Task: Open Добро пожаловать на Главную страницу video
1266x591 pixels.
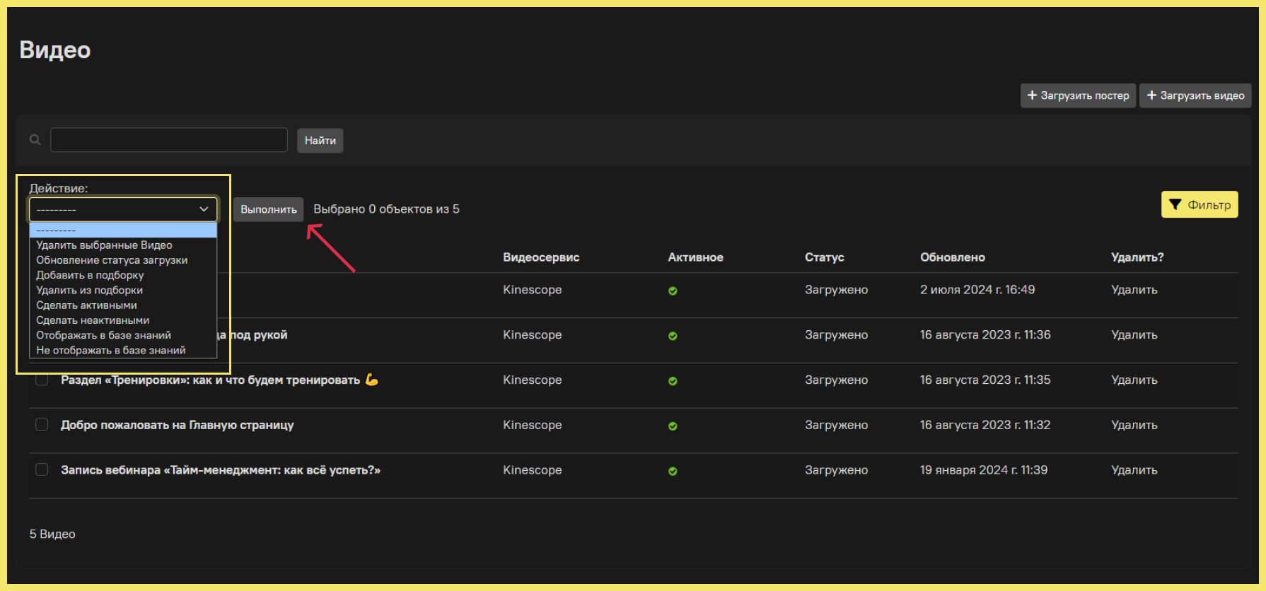Action: (x=177, y=425)
